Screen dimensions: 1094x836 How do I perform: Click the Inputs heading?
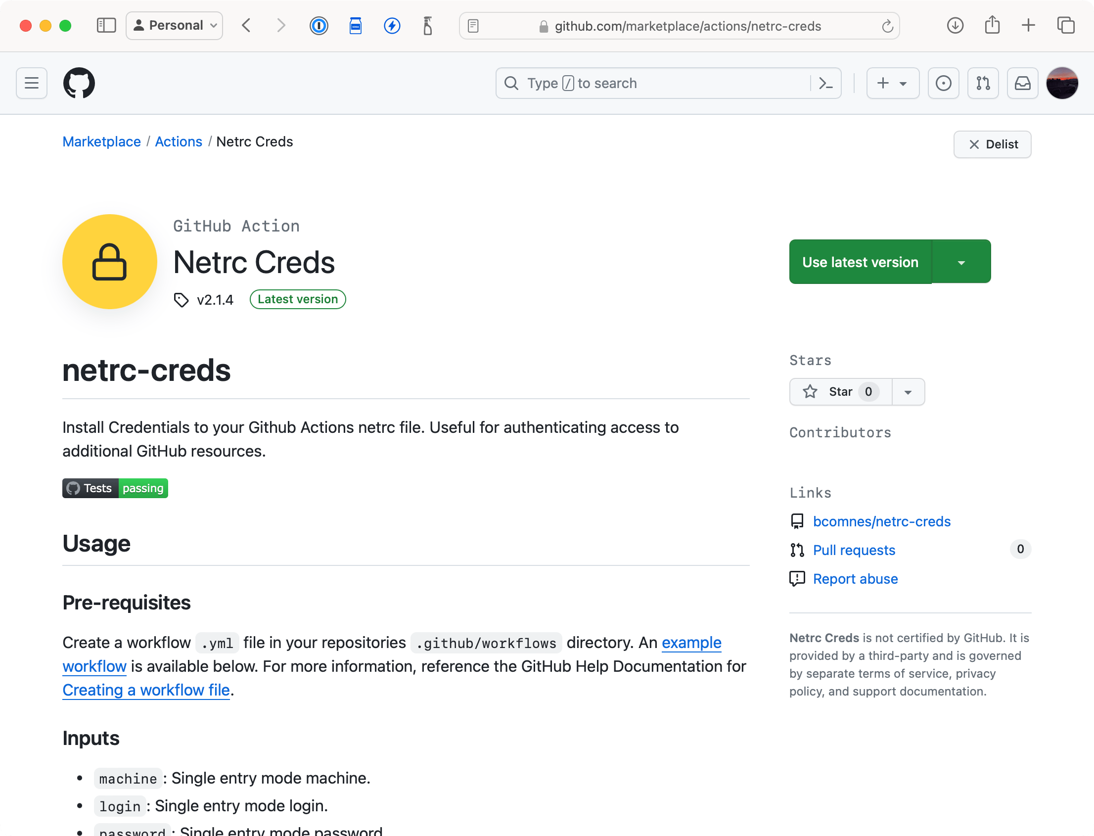[91, 738]
